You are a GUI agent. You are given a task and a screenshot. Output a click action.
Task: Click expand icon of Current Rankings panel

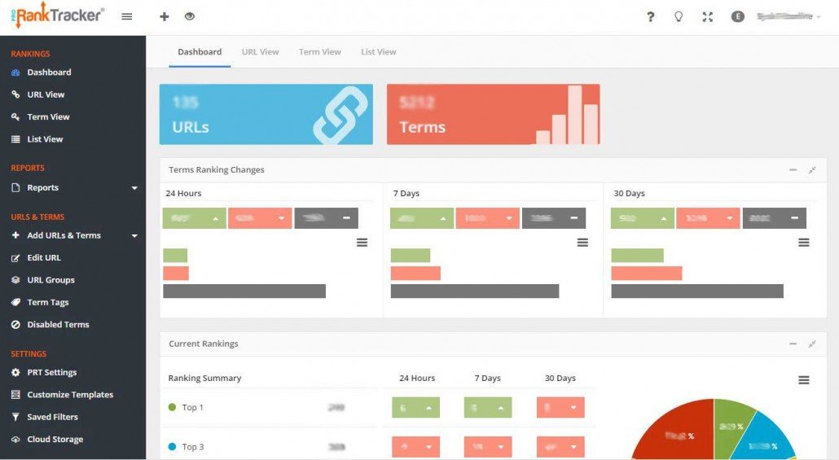tap(812, 344)
